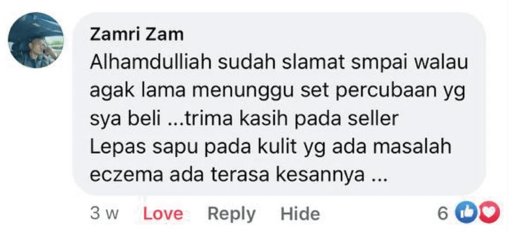
Task: Click the blue thumbs-up reaction icon
Action: 463,214
